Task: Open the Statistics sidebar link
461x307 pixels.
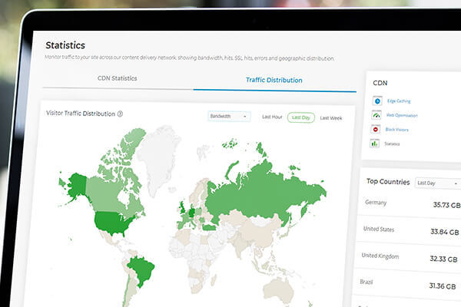Action: (x=392, y=144)
